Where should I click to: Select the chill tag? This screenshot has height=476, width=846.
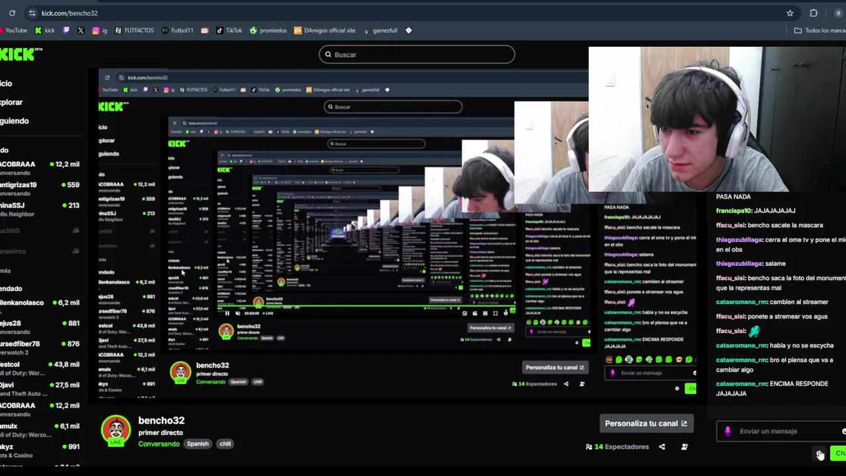point(225,444)
